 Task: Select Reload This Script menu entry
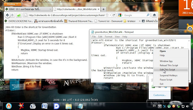click(x=171, y=65)
